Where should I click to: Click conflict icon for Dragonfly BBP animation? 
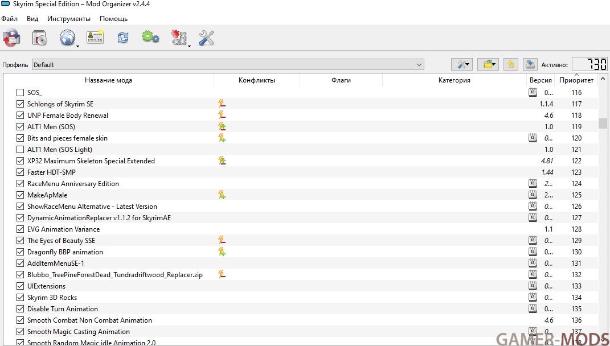222,252
